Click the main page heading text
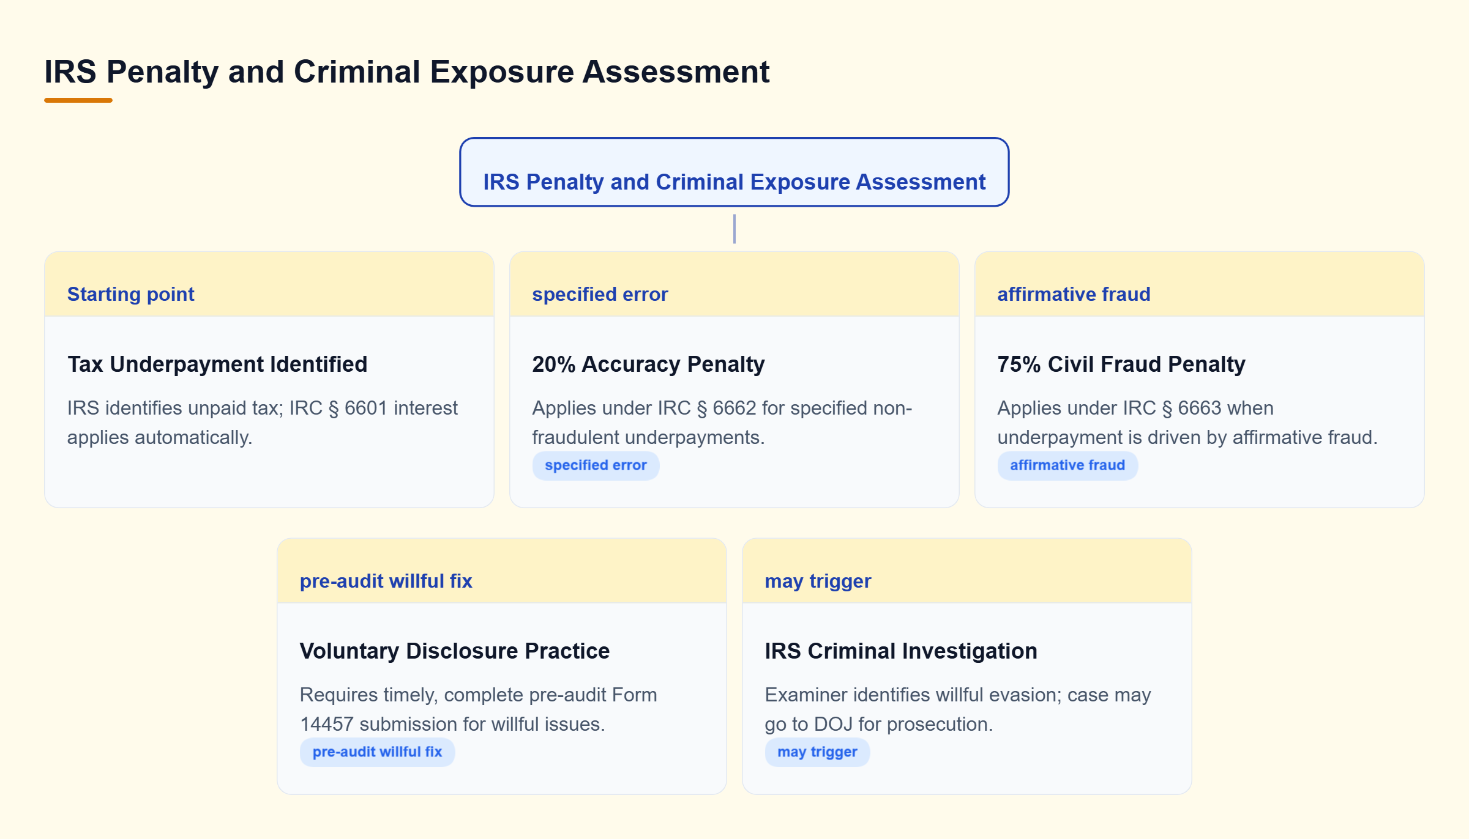 (x=406, y=72)
